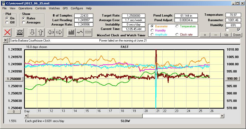This screenshot has width=246, height=129.
Task: Click the red X delete icon
Action: point(8,32)
